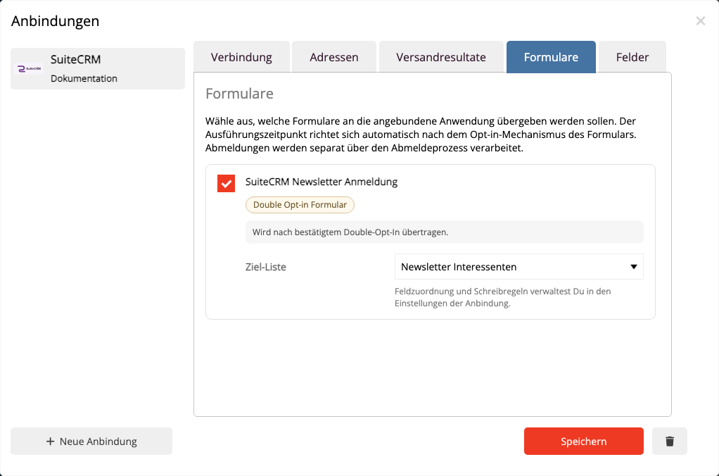Click the Double-Opt-In übertragen note
Viewport: 719px width, 476px height.
click(445, 232)
